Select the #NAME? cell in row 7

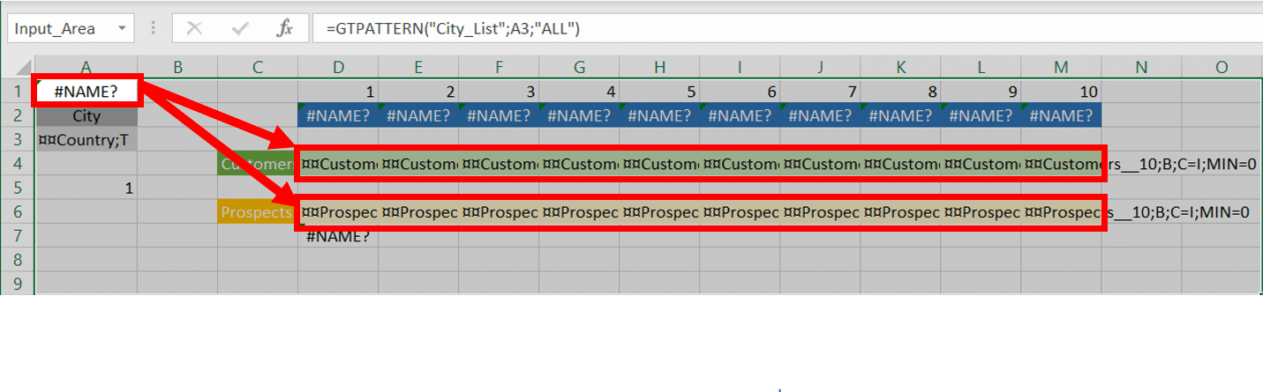coord(338,236)
